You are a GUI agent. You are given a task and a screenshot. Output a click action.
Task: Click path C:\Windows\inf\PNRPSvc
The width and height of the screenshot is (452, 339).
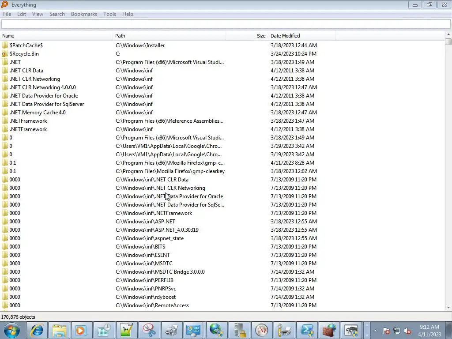click(x=146, y=288)
